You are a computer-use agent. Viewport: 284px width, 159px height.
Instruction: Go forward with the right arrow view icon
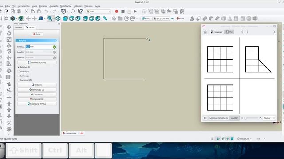click(34, 19)
